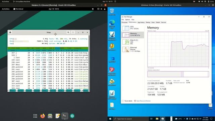Click Fewer details in Task Manager

point(127,101)
